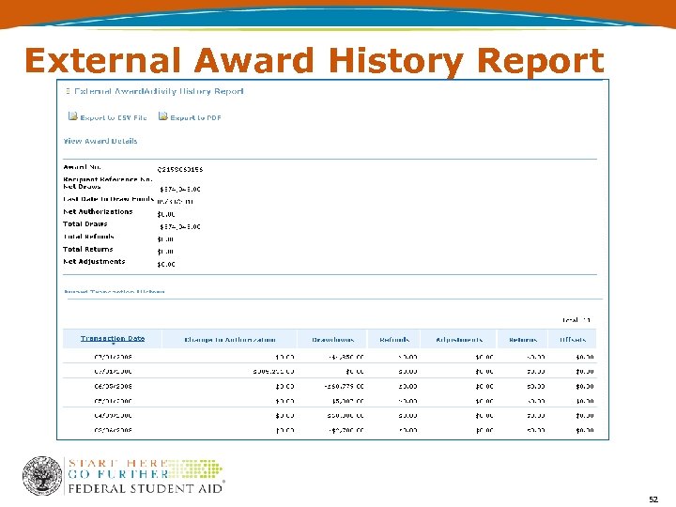Click the slide number 52
Screen dimensions: 676x507
click(x=653, y=499)
